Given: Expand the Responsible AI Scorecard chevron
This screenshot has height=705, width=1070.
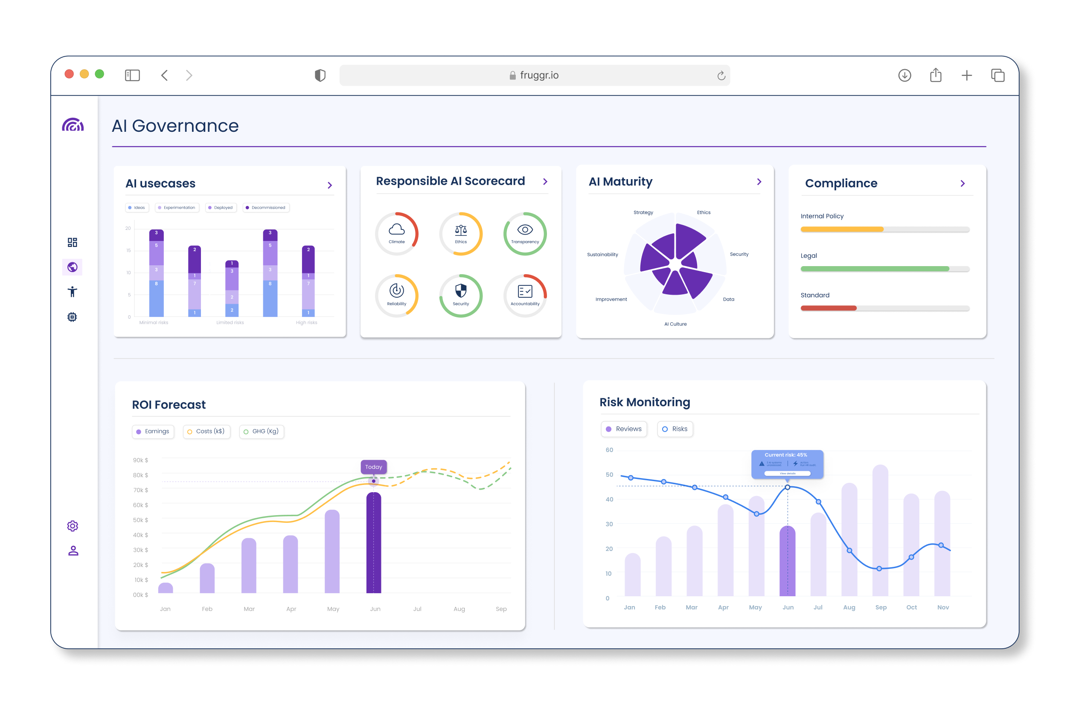Looking at the screenshot, I should (x=545, y=182).
